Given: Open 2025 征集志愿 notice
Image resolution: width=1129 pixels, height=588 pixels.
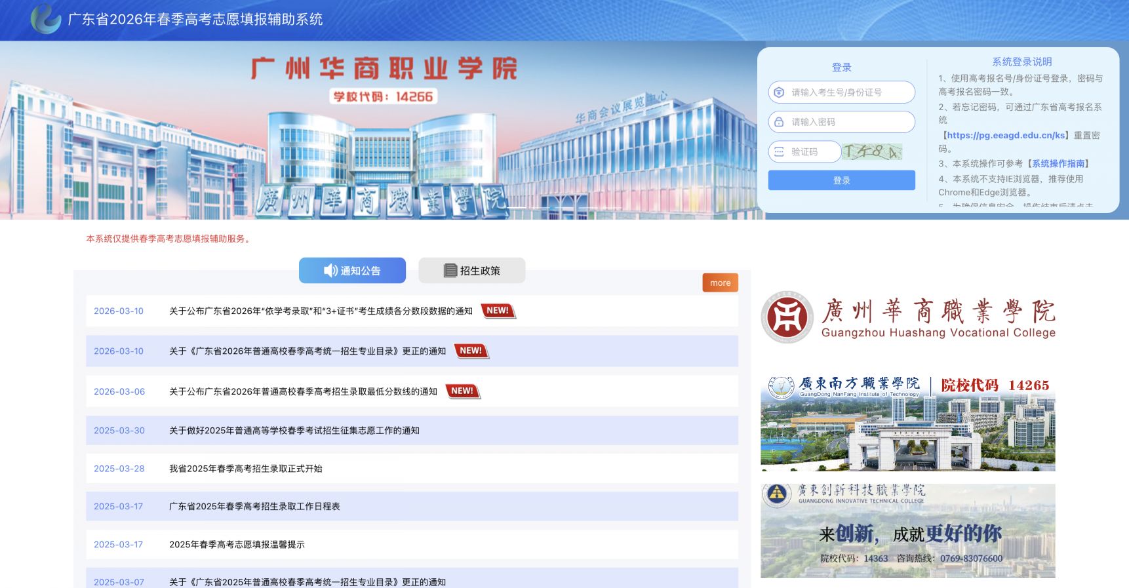Looking at the screenshot, I should [294, 431].
